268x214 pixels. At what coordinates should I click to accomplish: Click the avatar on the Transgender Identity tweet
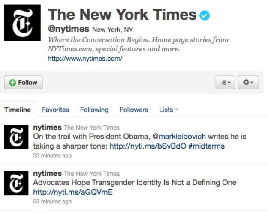click(x=16, y=183)
